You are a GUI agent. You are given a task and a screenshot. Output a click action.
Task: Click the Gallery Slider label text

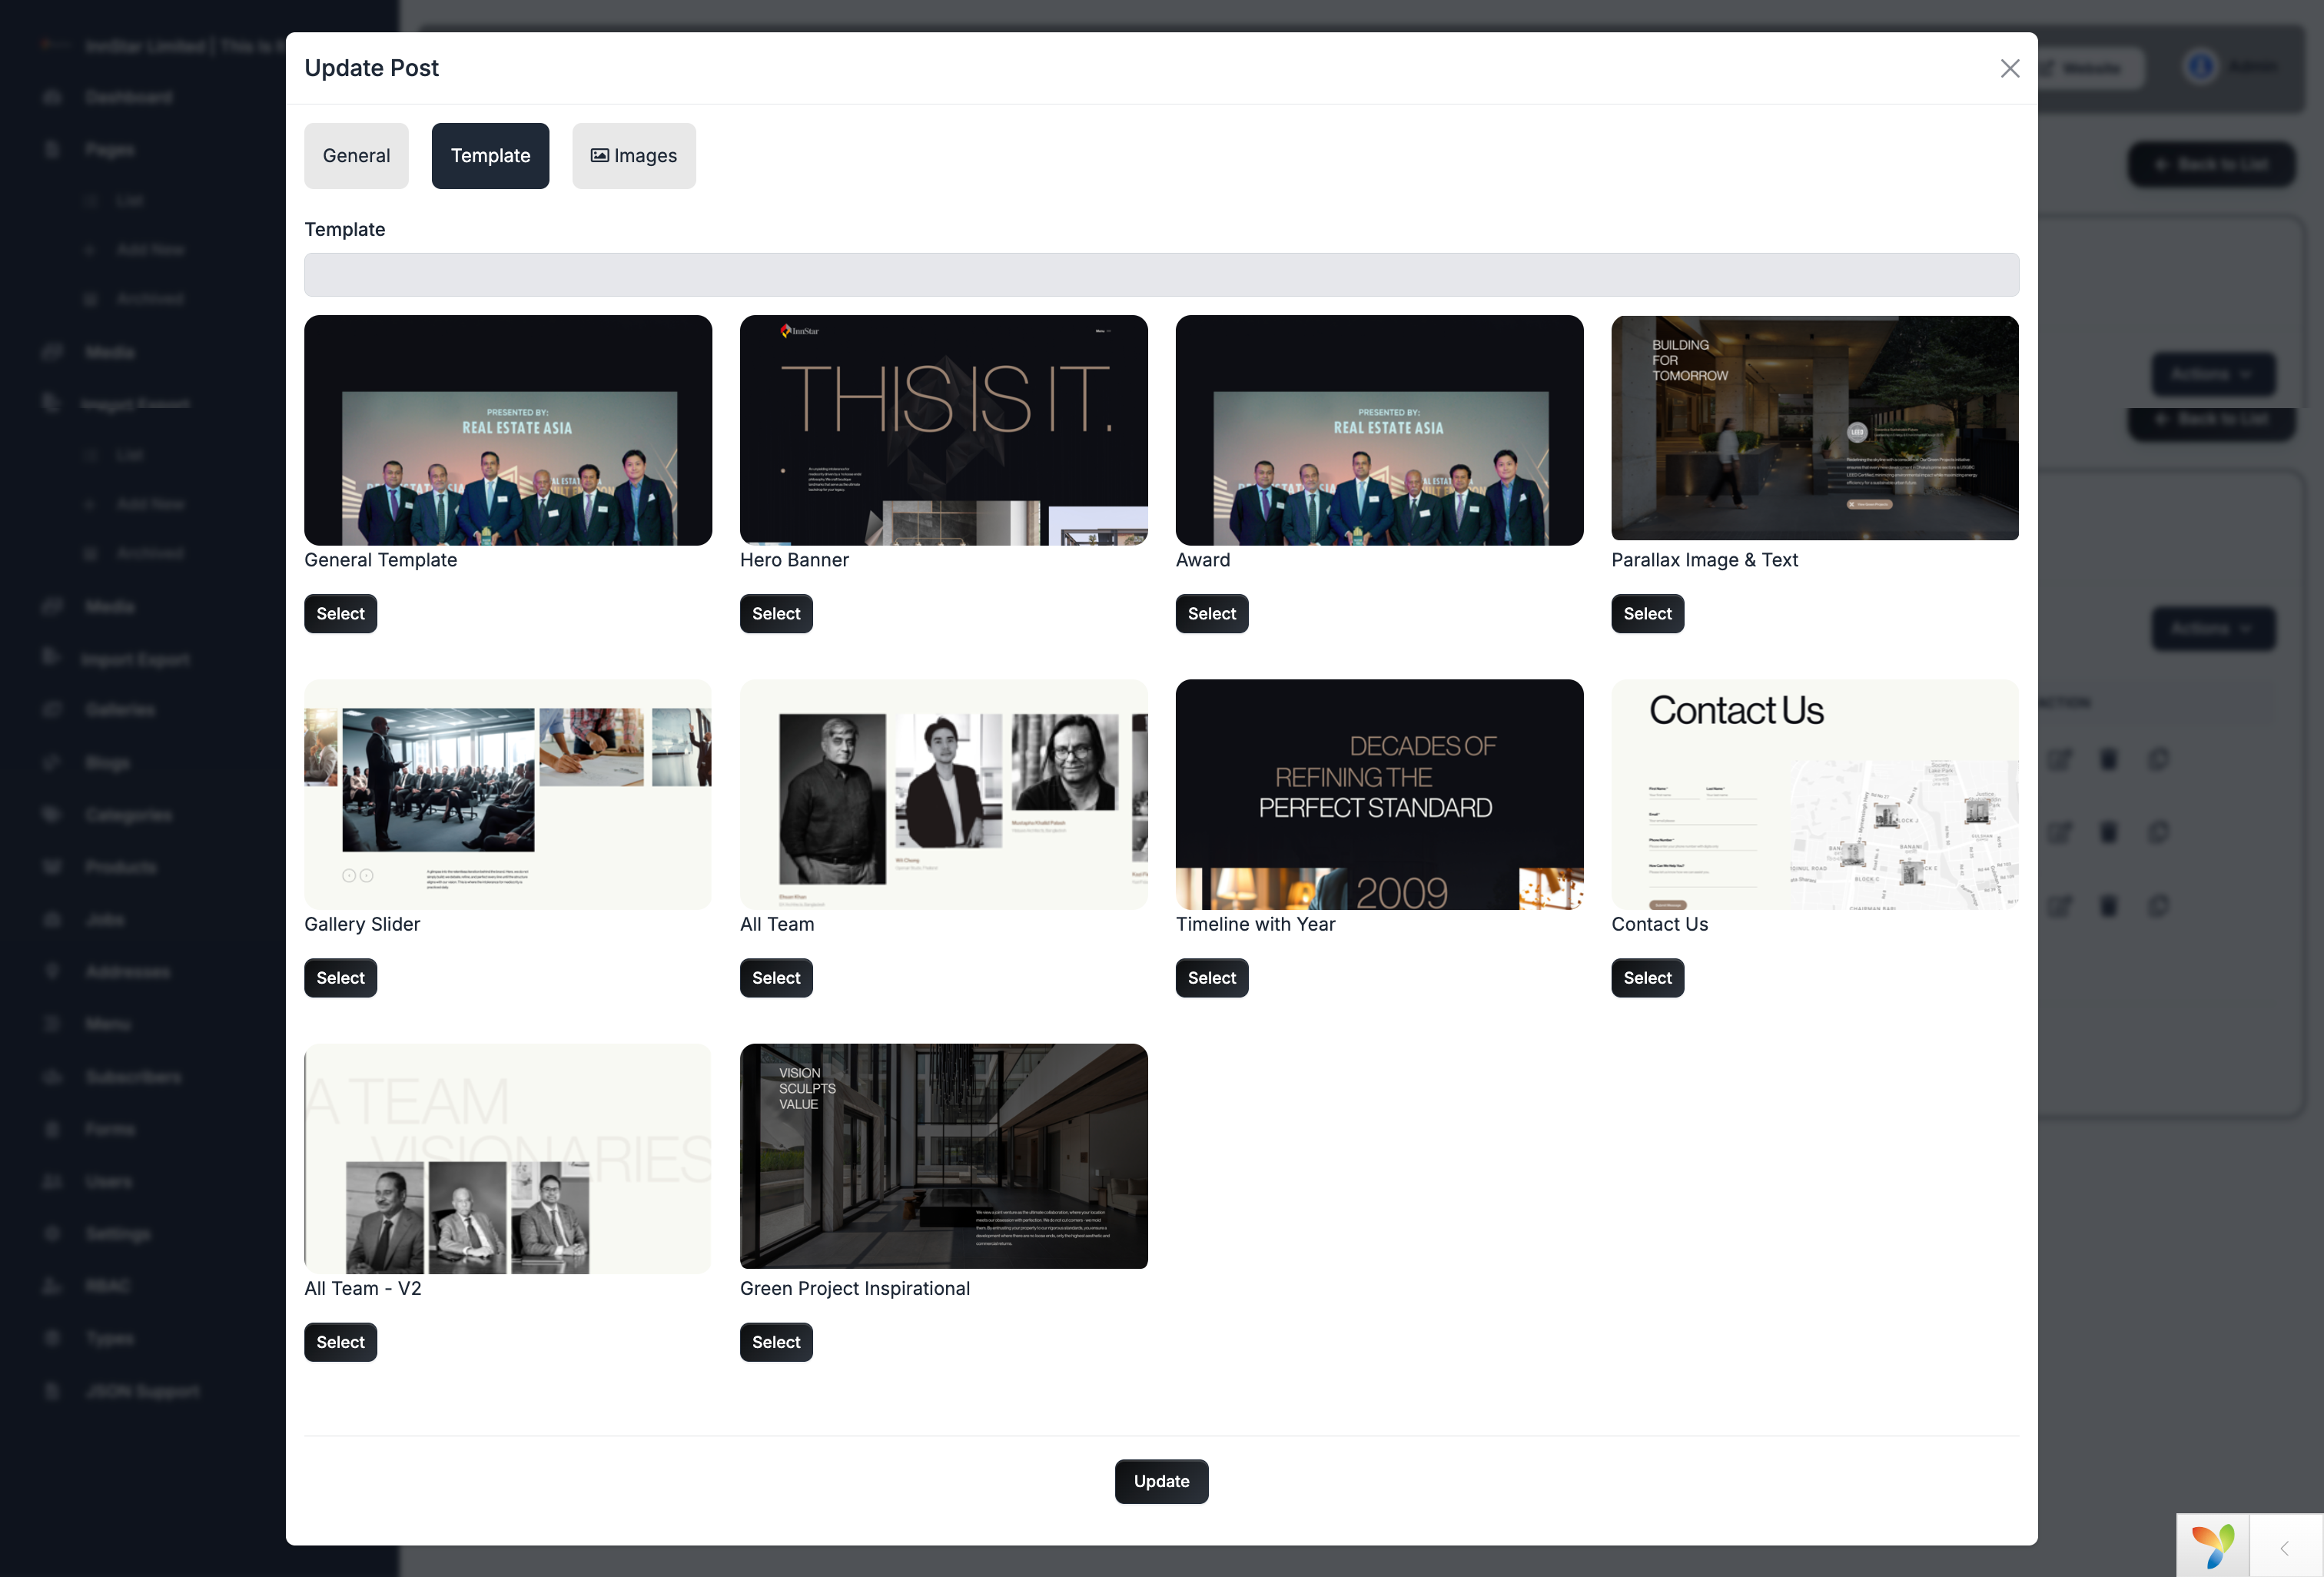(362, 924)
